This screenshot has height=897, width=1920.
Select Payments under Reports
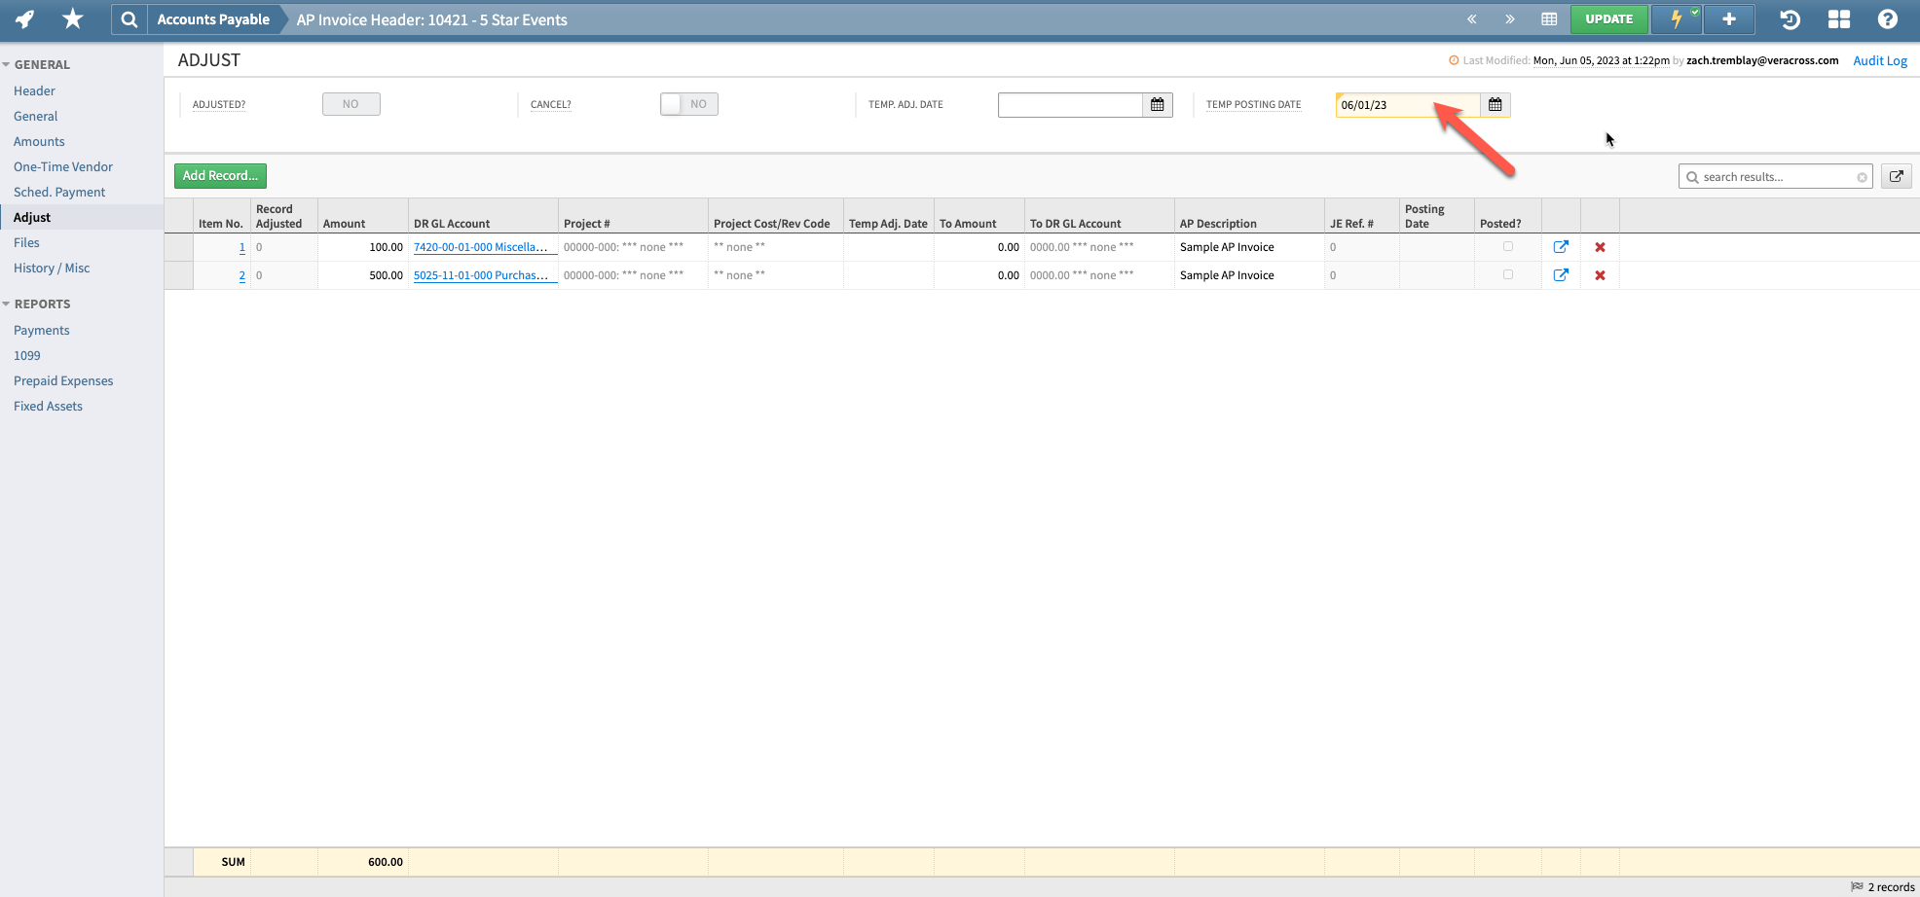(41, 330)
